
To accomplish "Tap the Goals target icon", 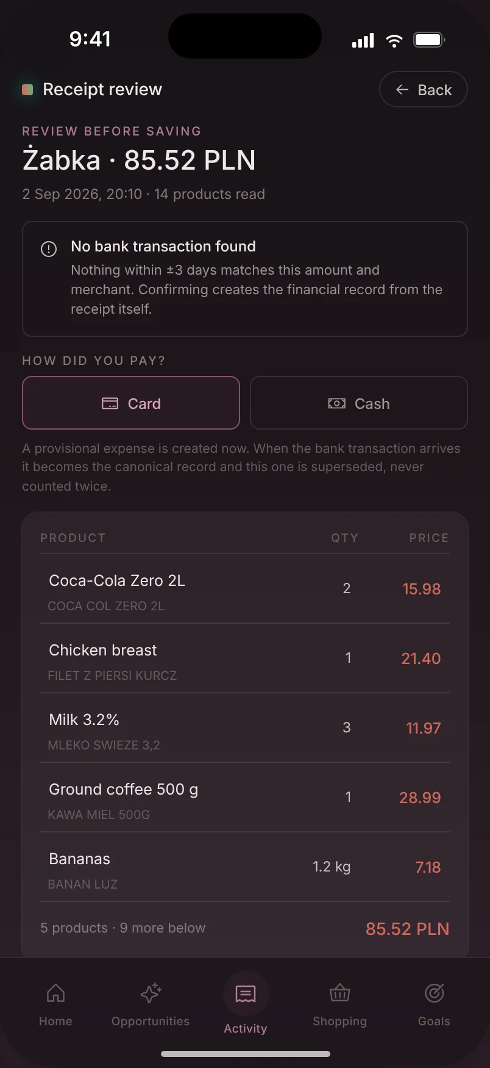I will (x=434, y=993).
